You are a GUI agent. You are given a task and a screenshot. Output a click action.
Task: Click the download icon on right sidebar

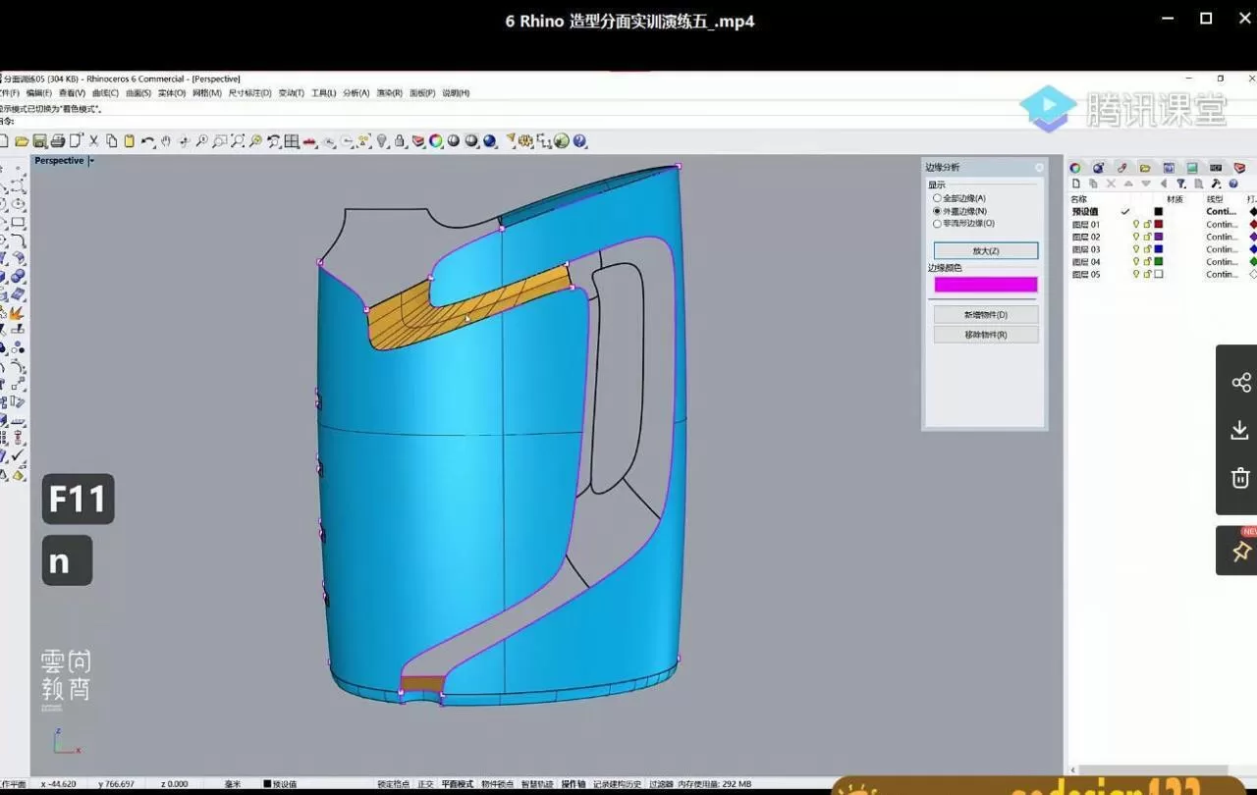pyautogui.click(x=1239, y=430)
